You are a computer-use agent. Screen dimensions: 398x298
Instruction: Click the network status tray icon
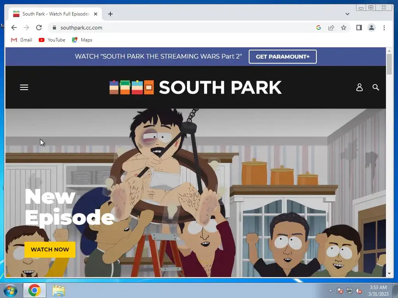tap(349, 291)
